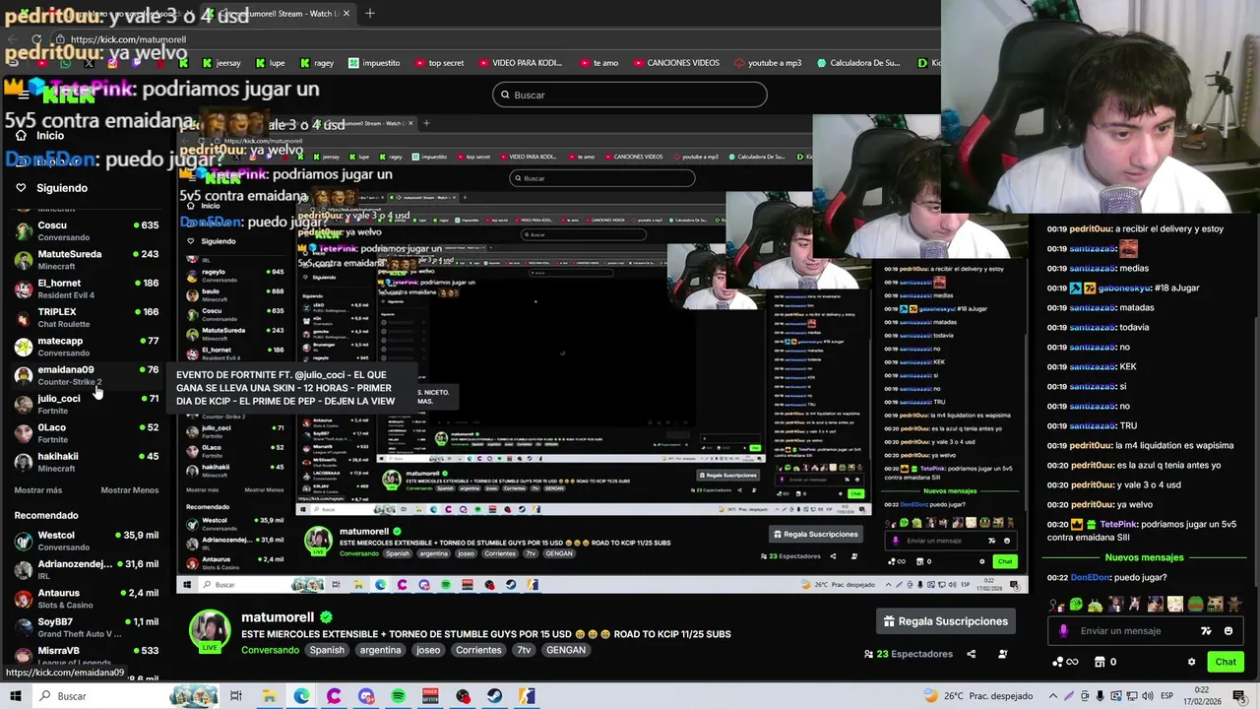Open the 'Calculadora De Su...' bookmark
This screenshot has width=1260, height=709.
[x=858, y=63]
